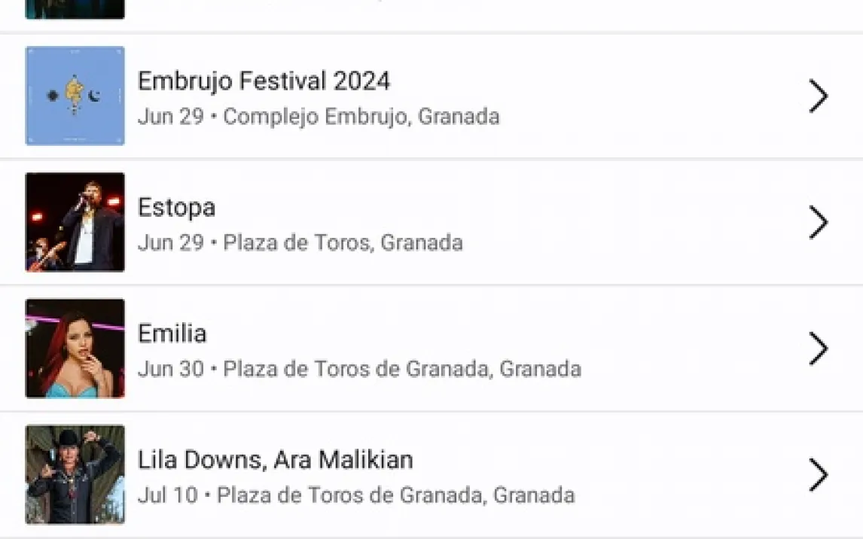This screenshot has height=539, width=863.
Task: Tap the arrow beside Estopa
Action: click(819, 223)
